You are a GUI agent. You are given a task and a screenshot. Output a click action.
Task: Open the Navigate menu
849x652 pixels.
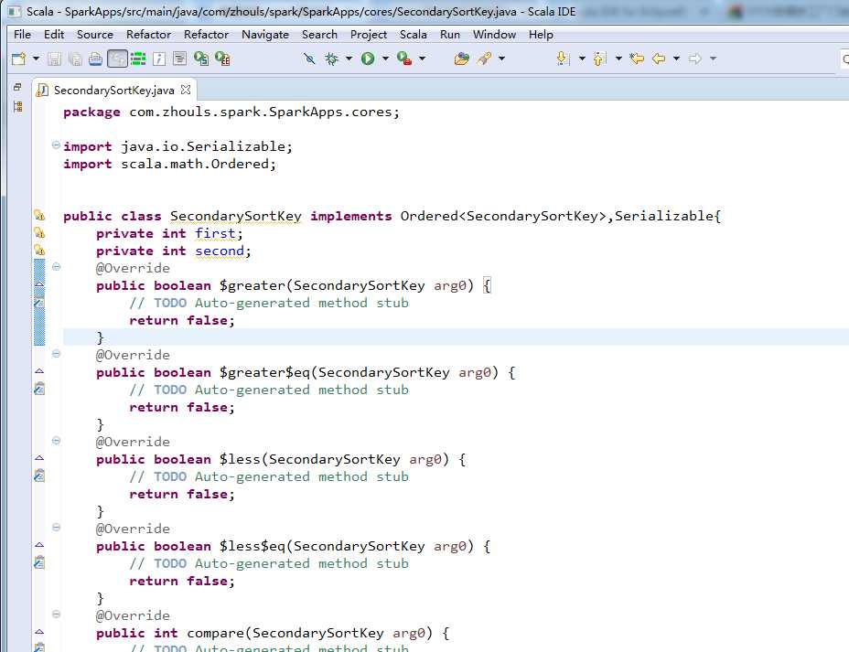click(x=265, y=34)
